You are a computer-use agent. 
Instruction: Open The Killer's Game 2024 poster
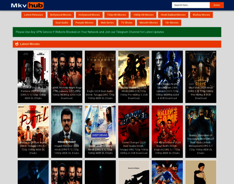pos(167,132)
